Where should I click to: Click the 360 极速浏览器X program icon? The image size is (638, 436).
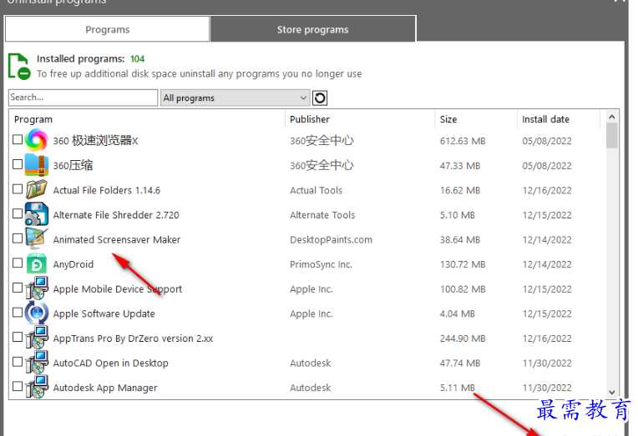click(36, 140)
